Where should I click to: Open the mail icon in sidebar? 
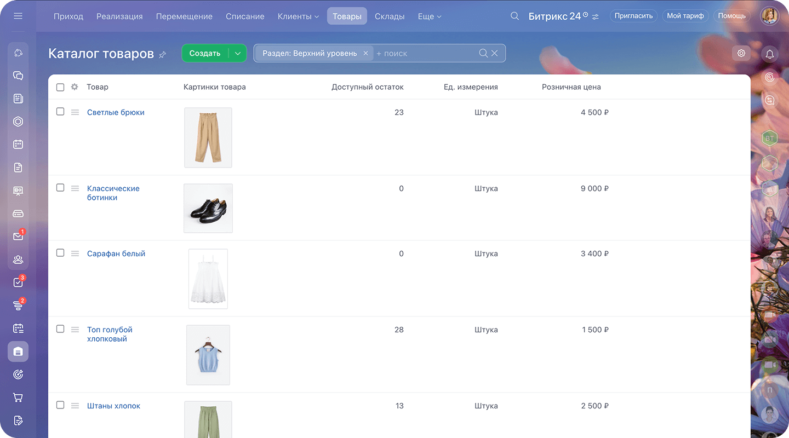[18, 237]
